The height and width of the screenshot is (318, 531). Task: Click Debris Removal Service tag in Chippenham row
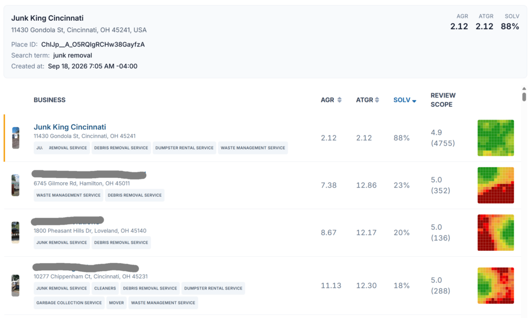click(150, 288)
